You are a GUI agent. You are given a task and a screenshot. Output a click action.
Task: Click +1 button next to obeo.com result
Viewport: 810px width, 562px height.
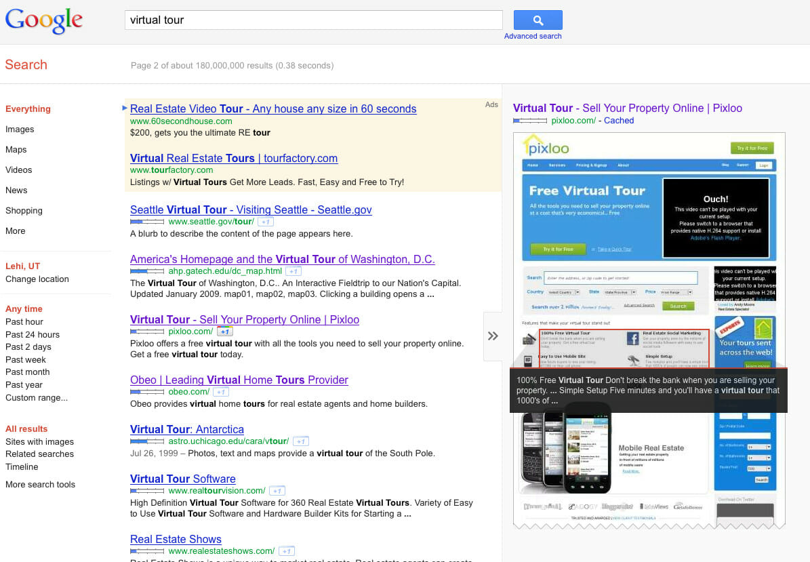221,392
